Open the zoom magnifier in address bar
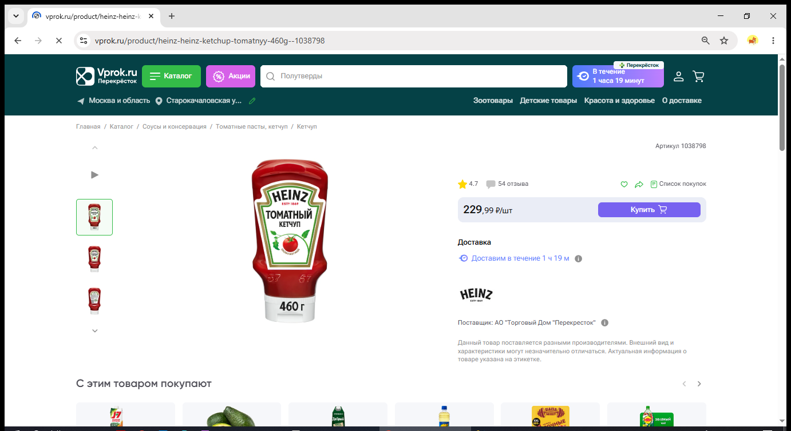The width and height of the screenshot is (791, 431). 706,41
